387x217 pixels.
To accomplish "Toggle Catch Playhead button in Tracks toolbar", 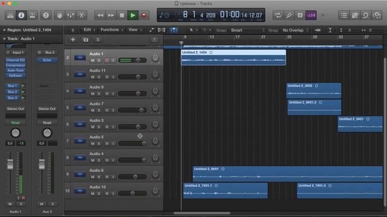I will (174, 30).
